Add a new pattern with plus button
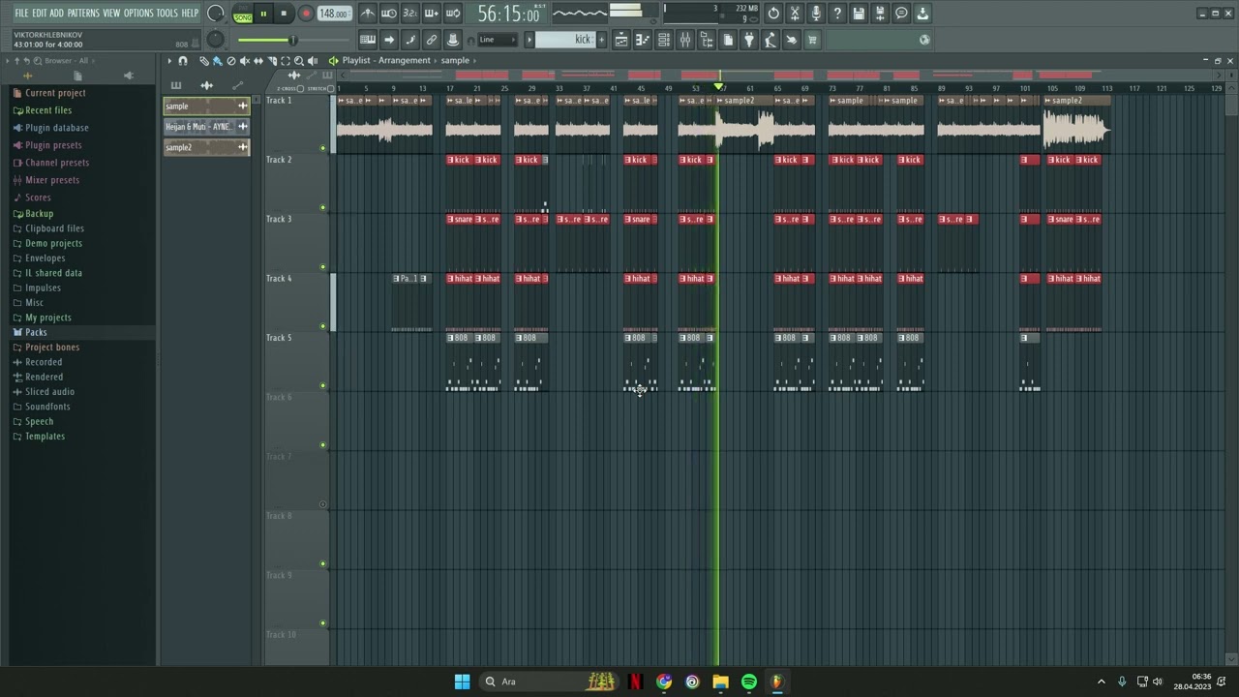 (601, 40)
